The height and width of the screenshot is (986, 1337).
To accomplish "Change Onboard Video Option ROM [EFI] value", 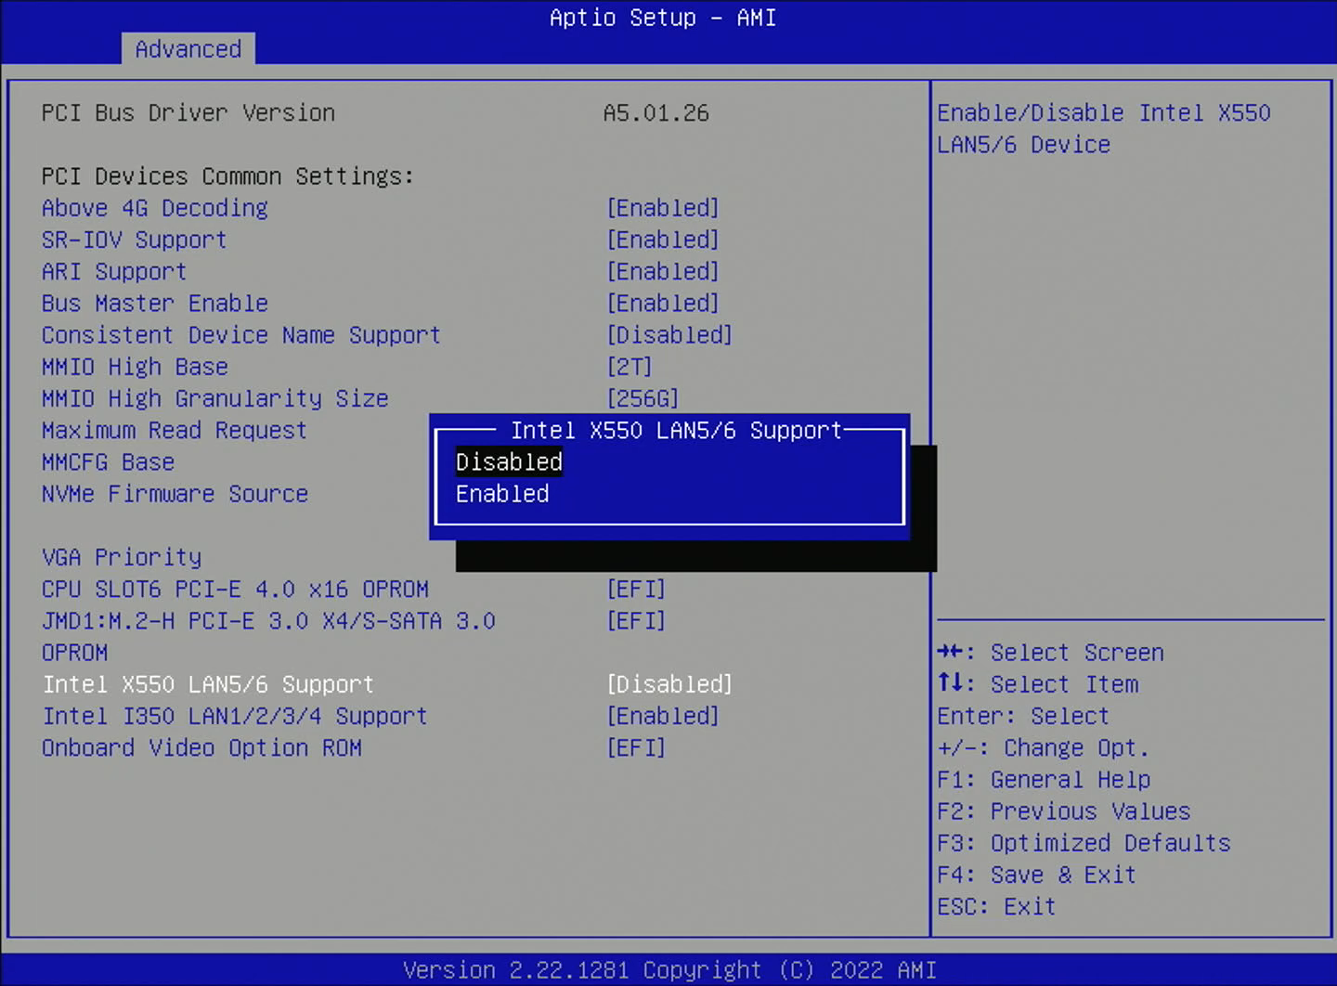I will (x=636, y=748).
